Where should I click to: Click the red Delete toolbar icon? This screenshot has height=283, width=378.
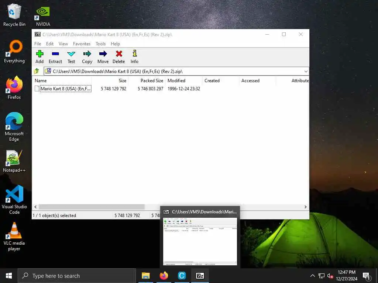click(119, 54)
